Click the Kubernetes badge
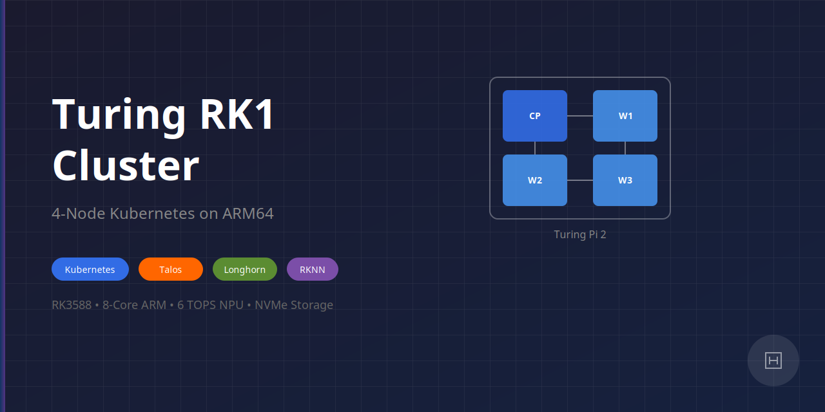 coord(90,269)
